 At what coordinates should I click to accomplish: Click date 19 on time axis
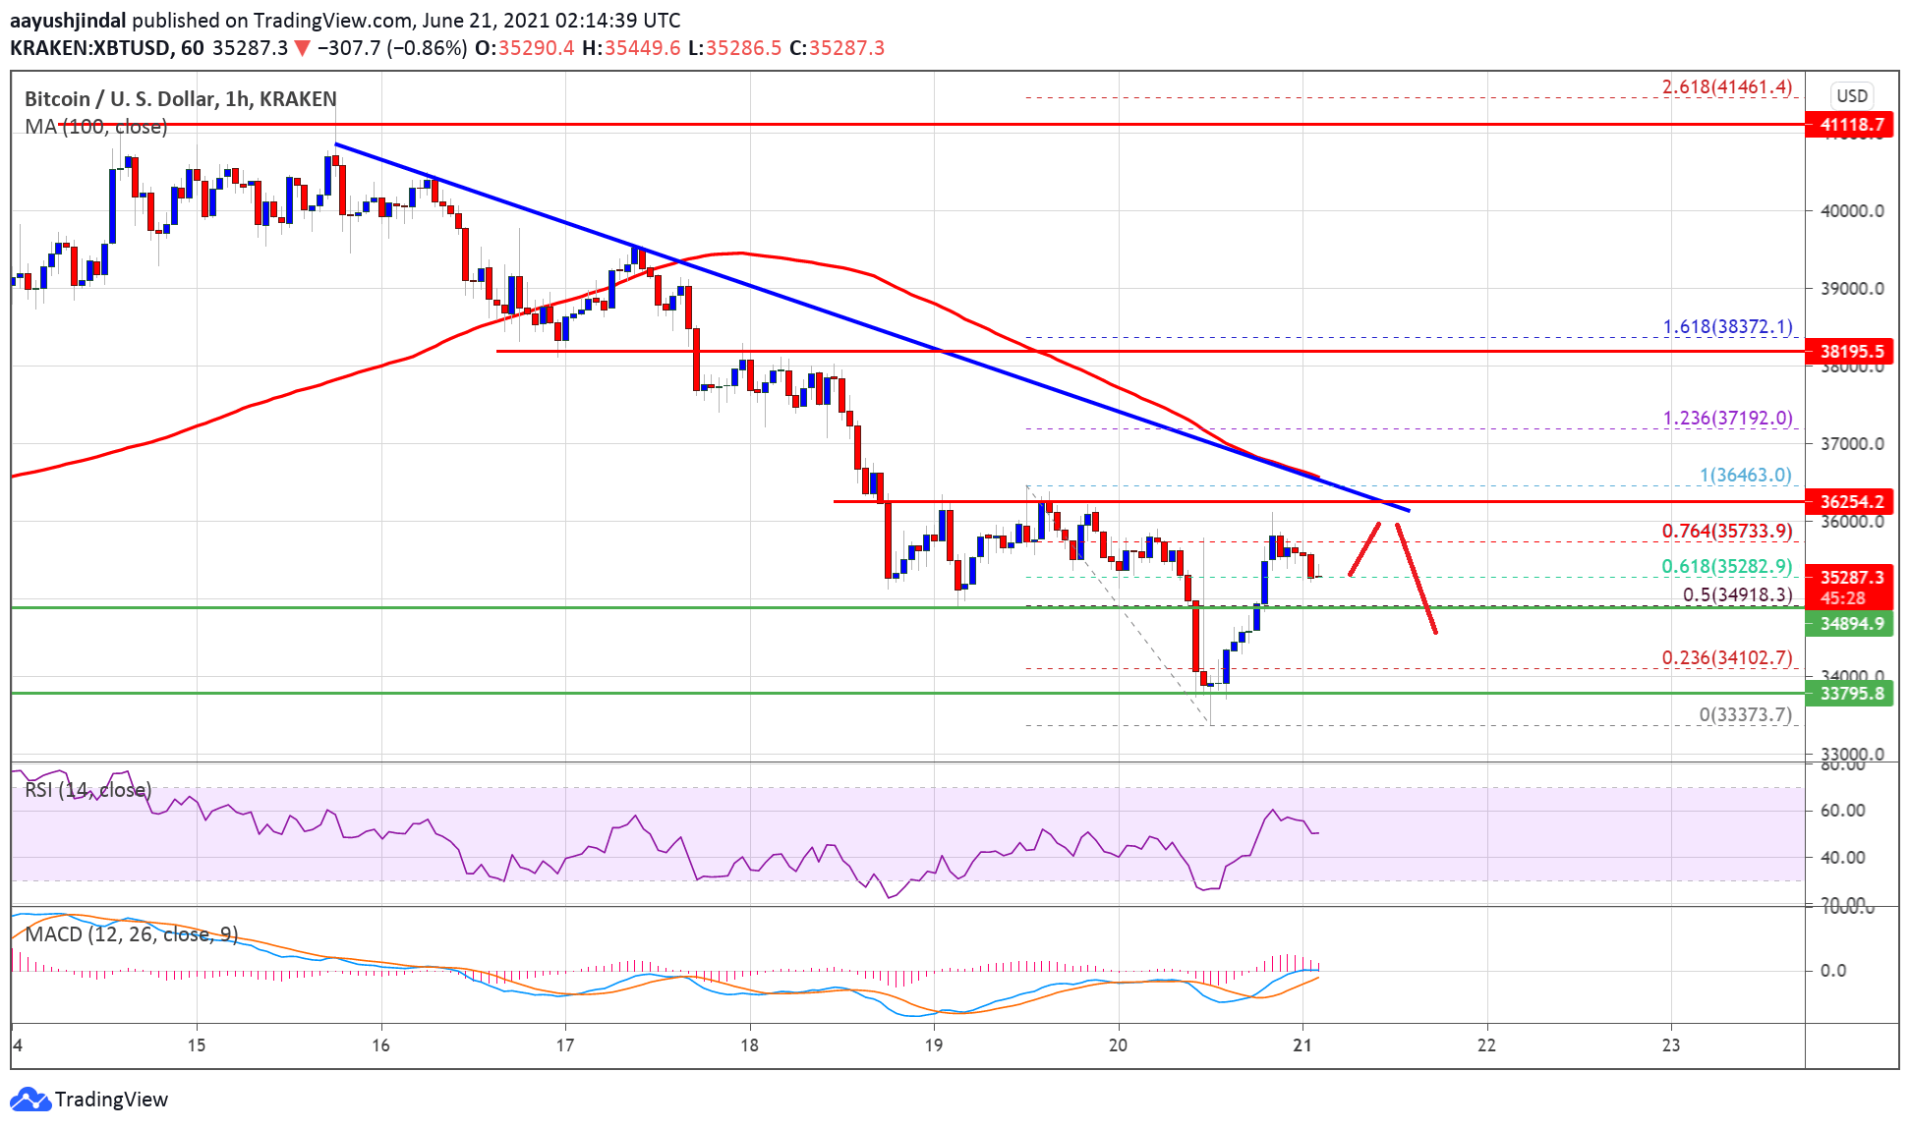(x=933, y=1044)
